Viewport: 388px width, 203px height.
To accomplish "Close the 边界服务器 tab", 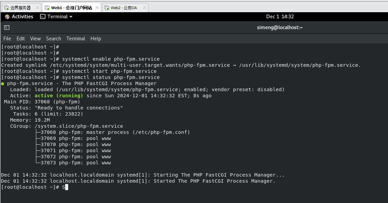I will tap(37, 8).
